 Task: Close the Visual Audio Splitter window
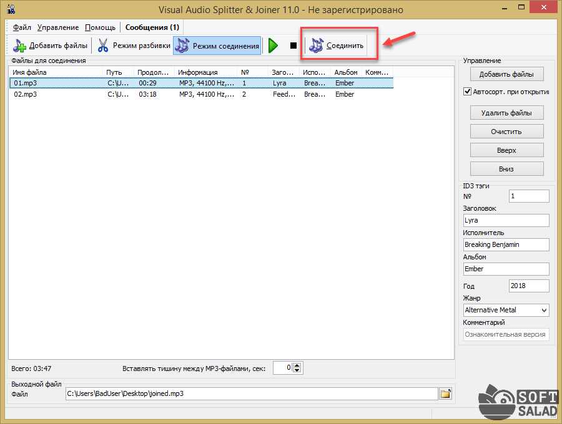[x=544, y=7]
